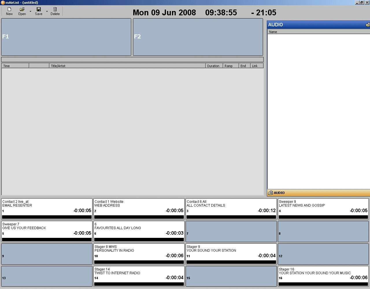Select empty cart slot 15
This screenshot has height=289, width=370.
pos(231,276)
